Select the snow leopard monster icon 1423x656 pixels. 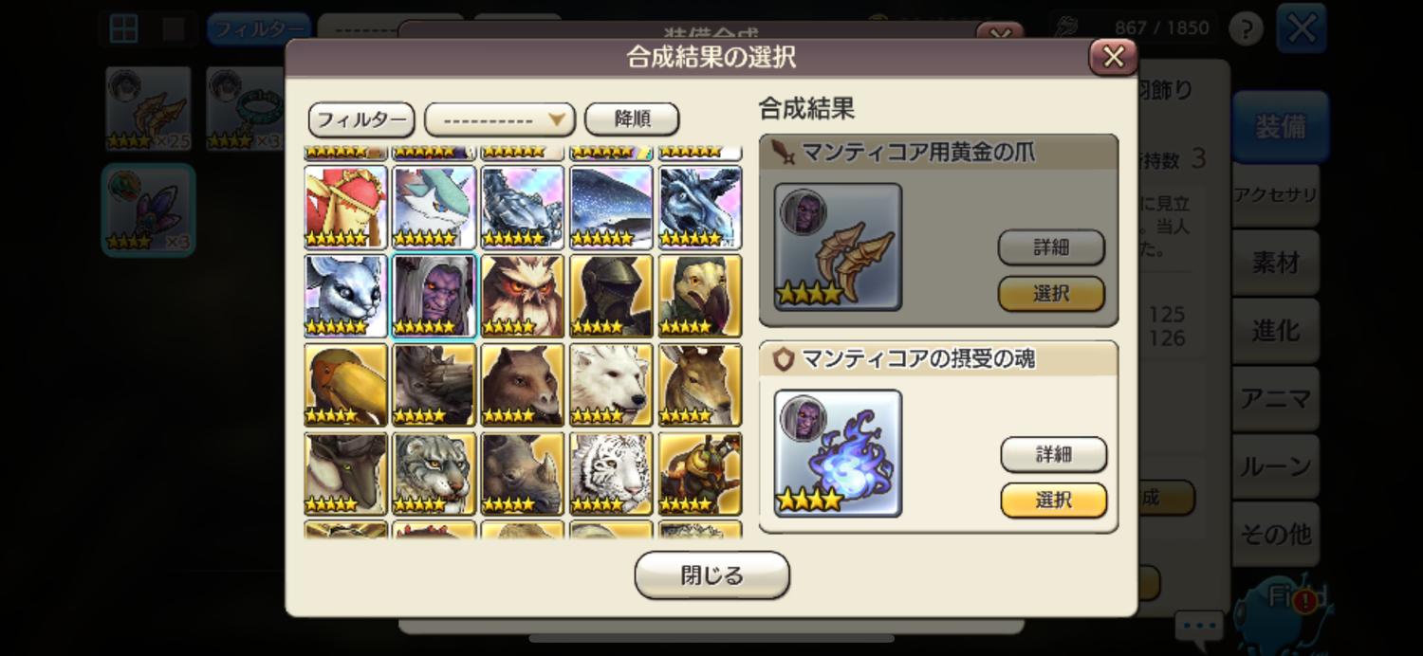[x=434, y=473]
